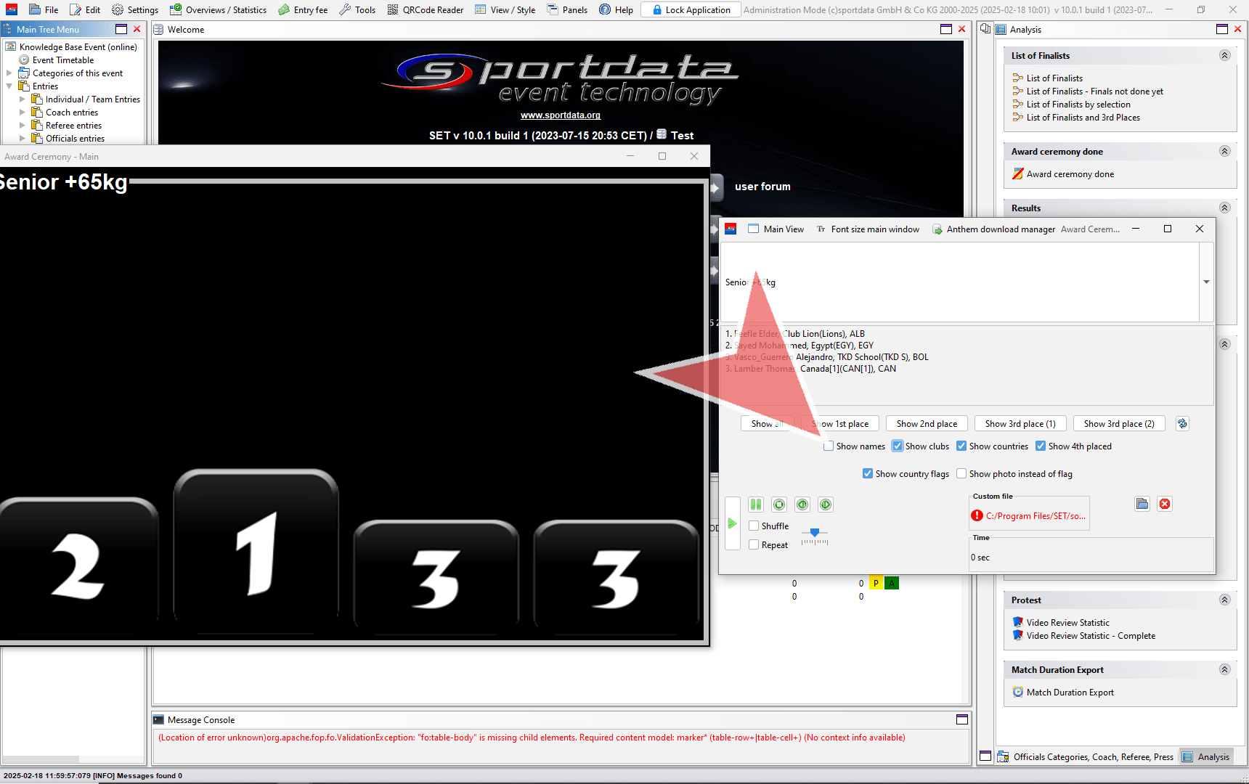This screenshot has width=1249, height=784.
Task: Expand the Individual / Team Entries node
Action: tap(23, 99)
